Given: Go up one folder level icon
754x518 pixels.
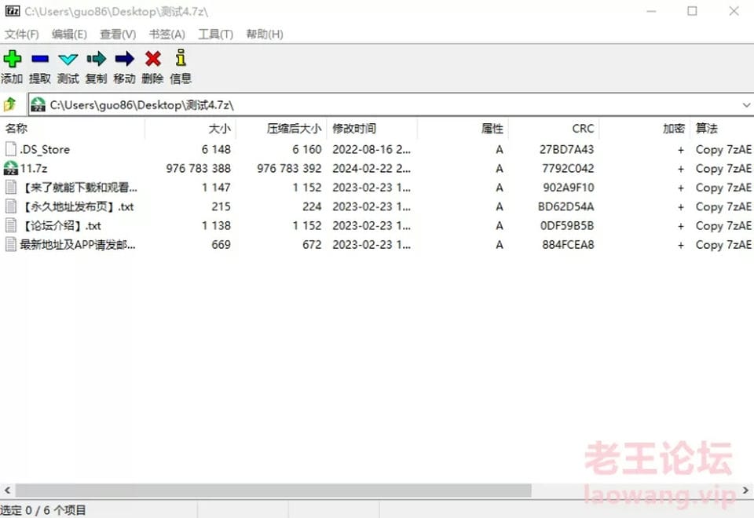Looking at the screenshot, I should 9,104.
